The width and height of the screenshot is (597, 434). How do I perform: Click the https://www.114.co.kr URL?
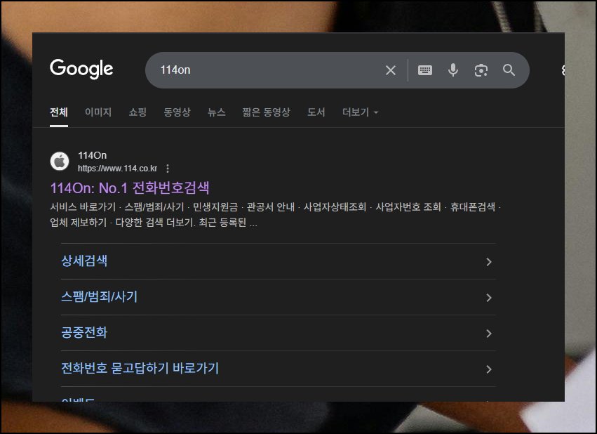point(117,169)
